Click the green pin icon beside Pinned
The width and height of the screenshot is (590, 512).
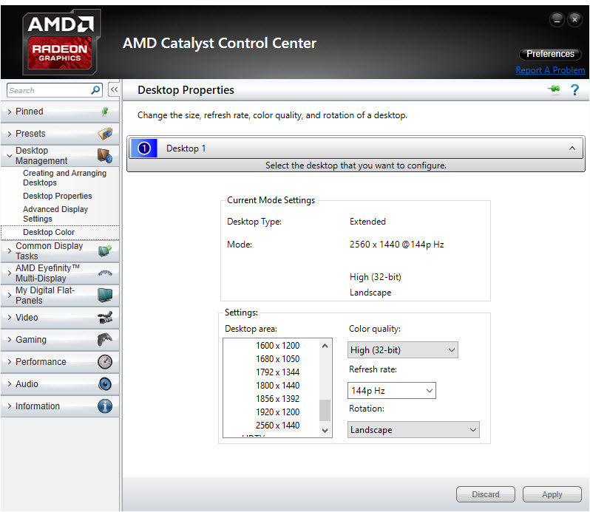pyautogui.click(x=105, y=112)
